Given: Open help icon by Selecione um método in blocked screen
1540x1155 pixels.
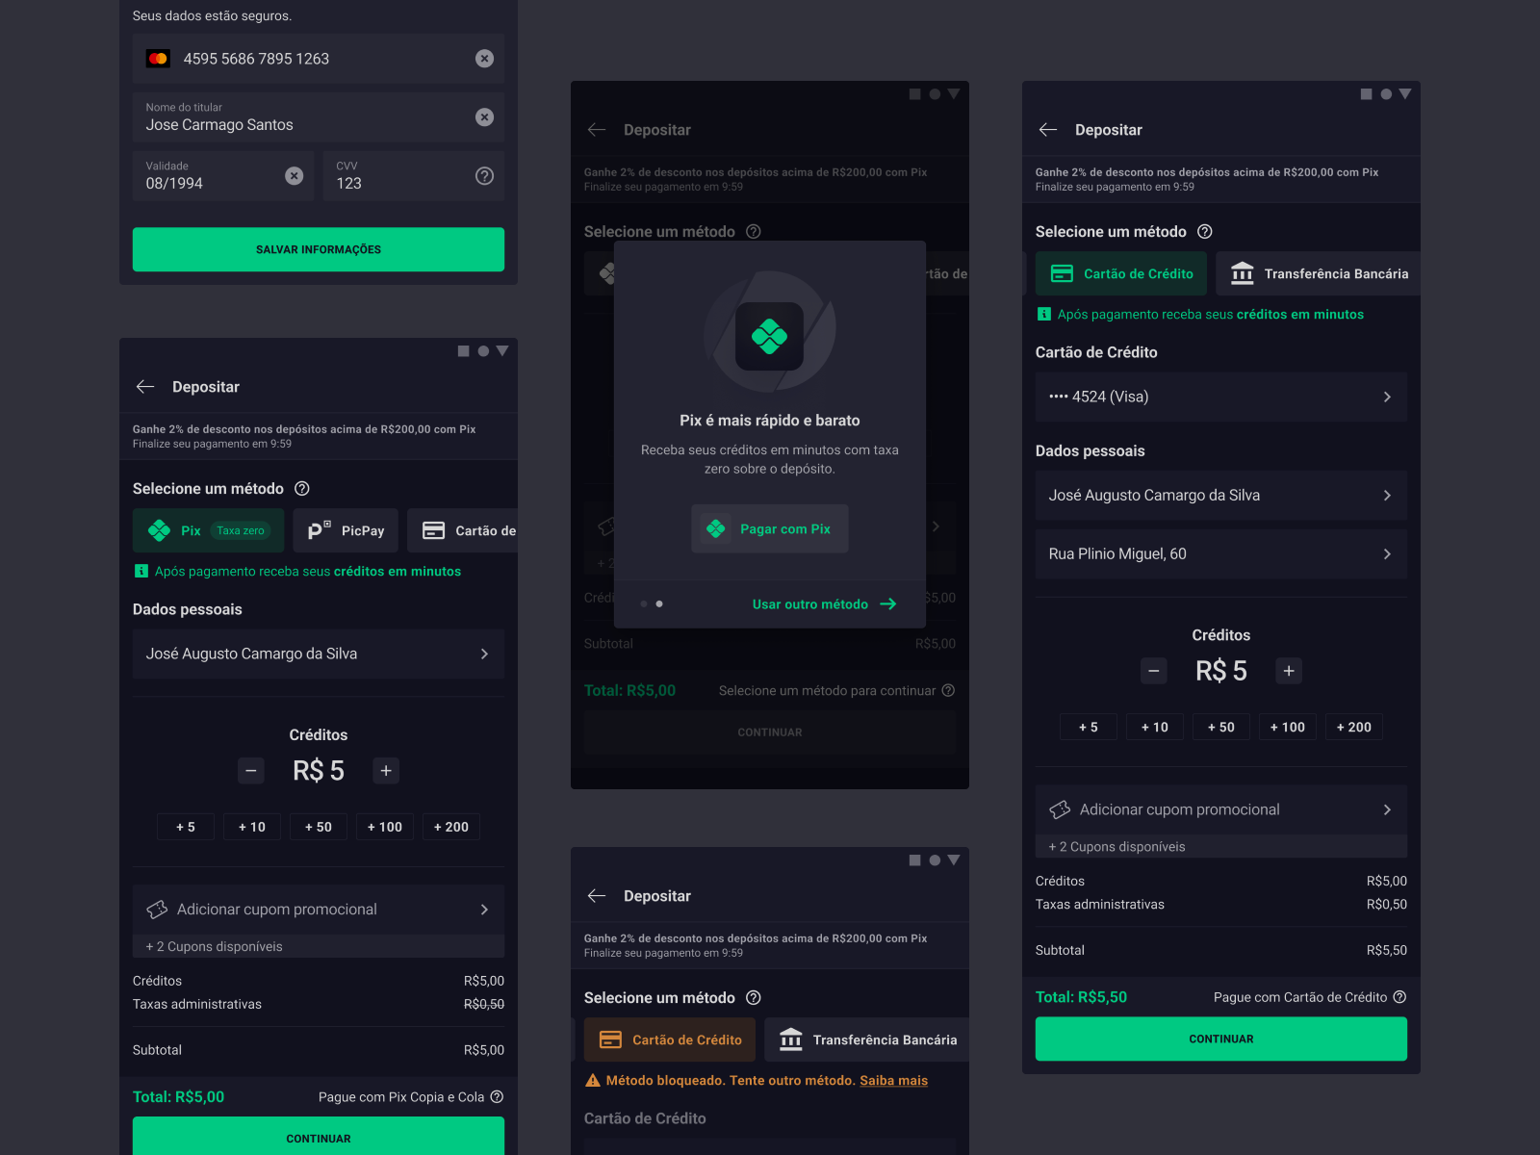Looking at the screenshot, I should [754, 998].
